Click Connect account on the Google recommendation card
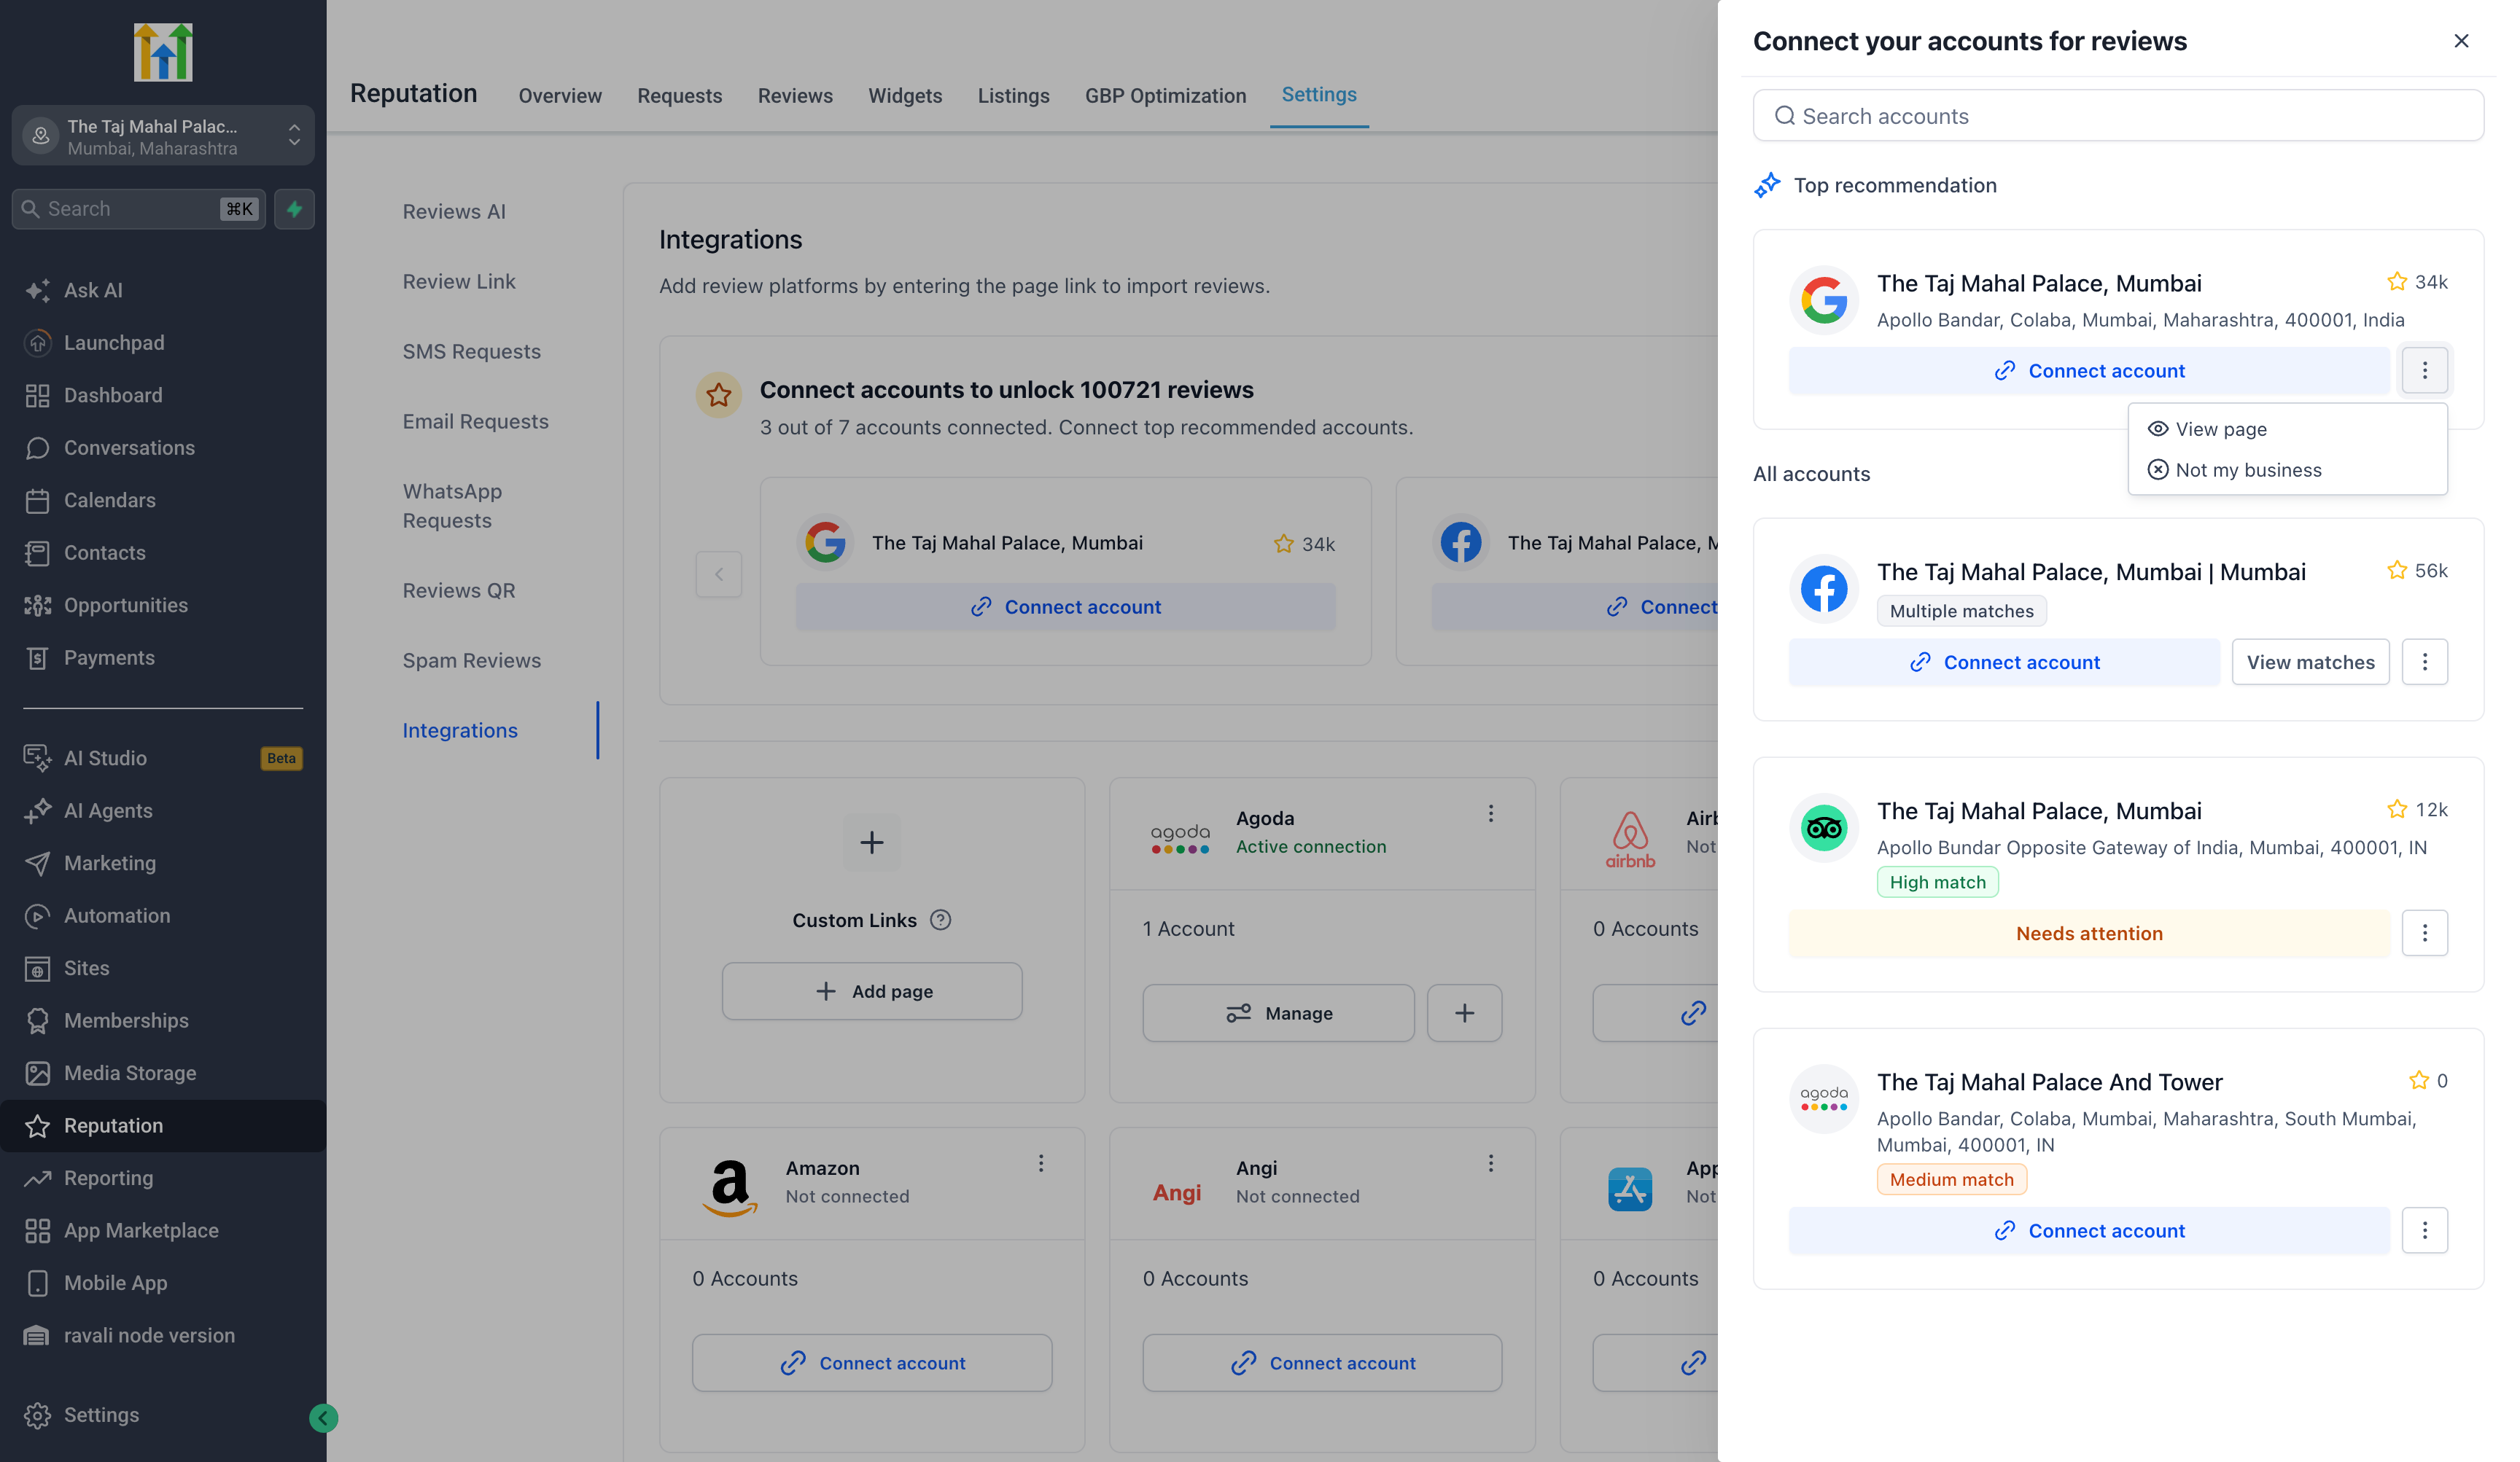The width and height of the screenshot is (2520, 1462). (x=1065, y=606)
